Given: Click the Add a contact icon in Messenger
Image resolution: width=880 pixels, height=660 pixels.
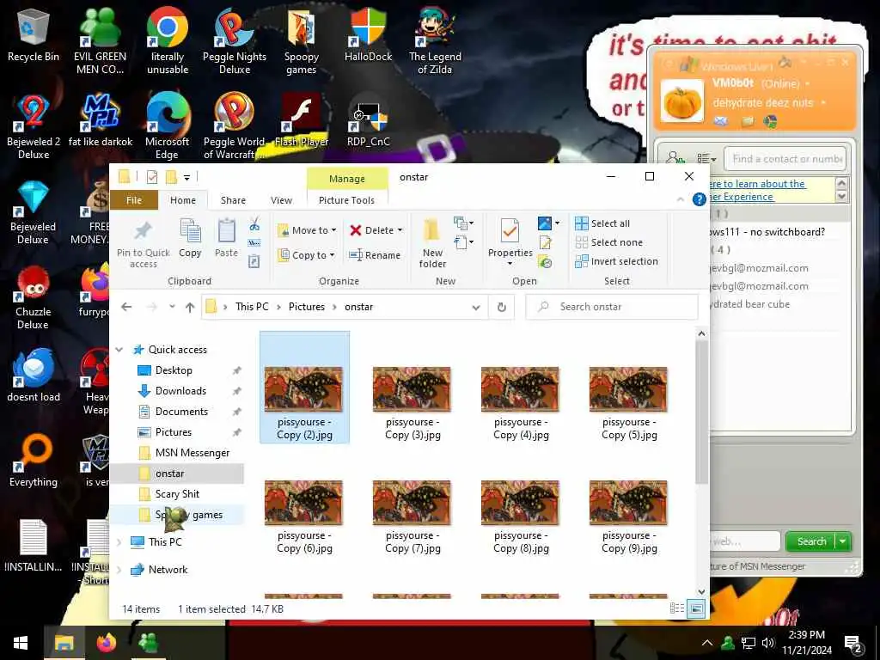Looking at the screenshot, I should 675,159.
